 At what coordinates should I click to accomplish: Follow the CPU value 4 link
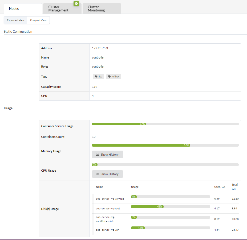point(93,96)
